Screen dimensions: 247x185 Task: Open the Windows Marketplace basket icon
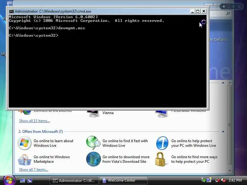coord(24,160)
